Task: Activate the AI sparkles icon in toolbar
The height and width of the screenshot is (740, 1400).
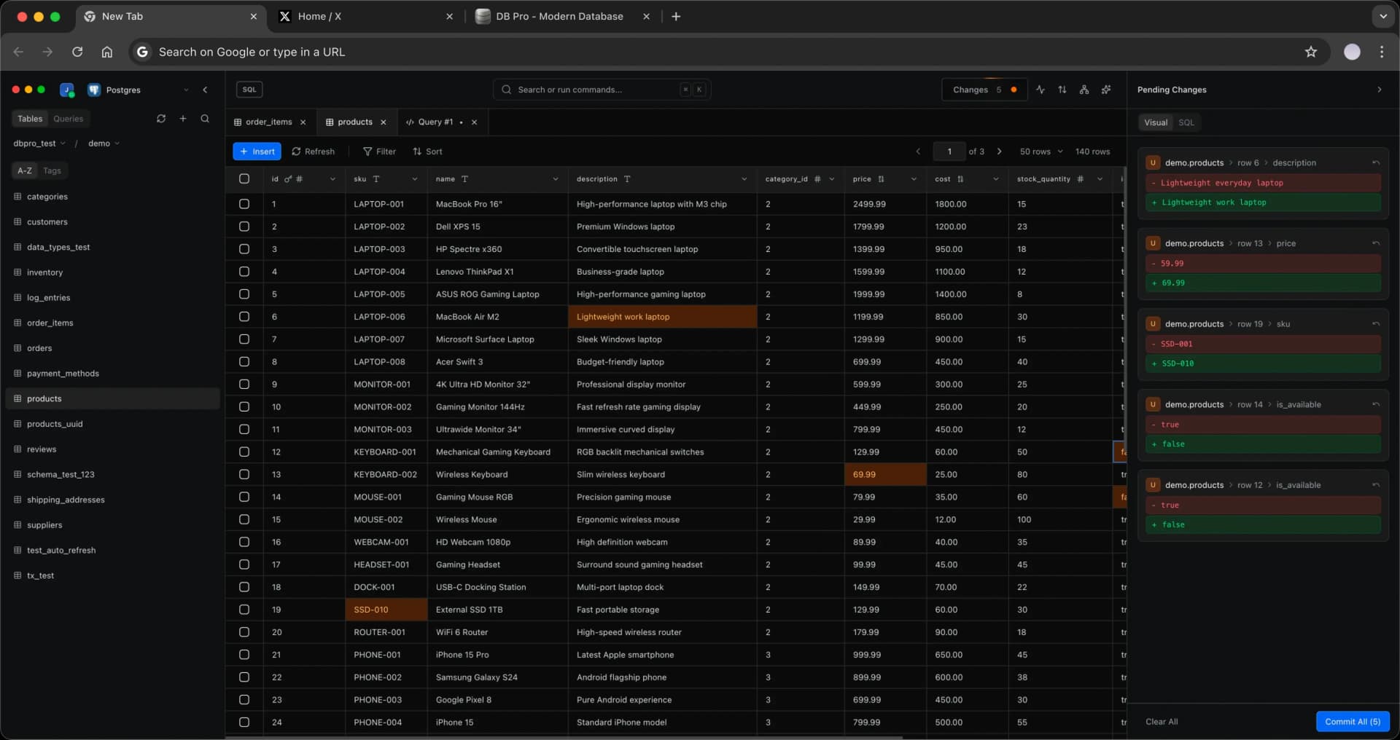Action: [x=1106, y=90]
